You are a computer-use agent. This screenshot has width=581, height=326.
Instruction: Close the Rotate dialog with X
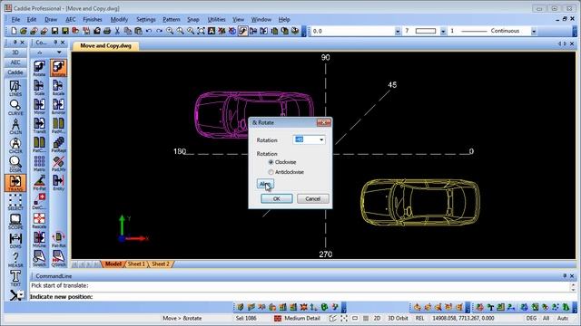click(323, 122)
